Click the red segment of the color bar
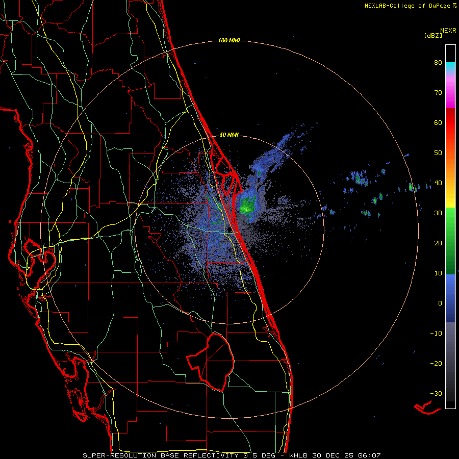This screenshot has height=459, width=459. 450,123
